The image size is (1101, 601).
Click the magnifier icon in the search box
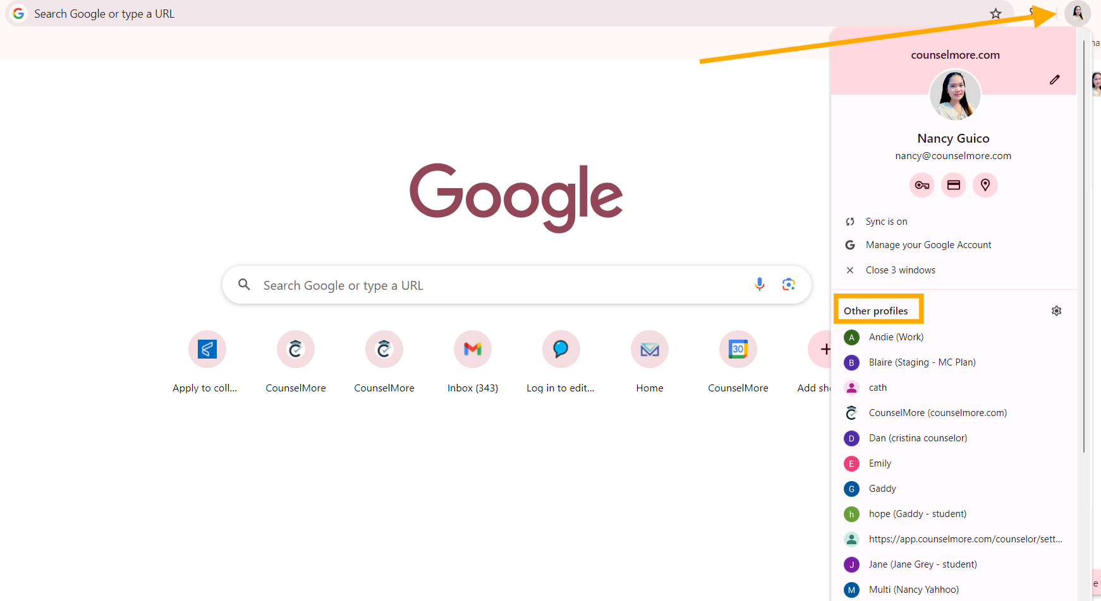coord(244,285)
